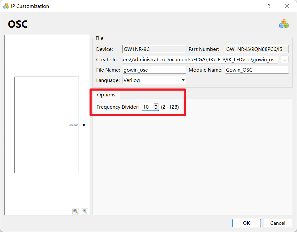297x232 pixels.
Task: Open the help question mark button
Action: click(x=269, y=6)
